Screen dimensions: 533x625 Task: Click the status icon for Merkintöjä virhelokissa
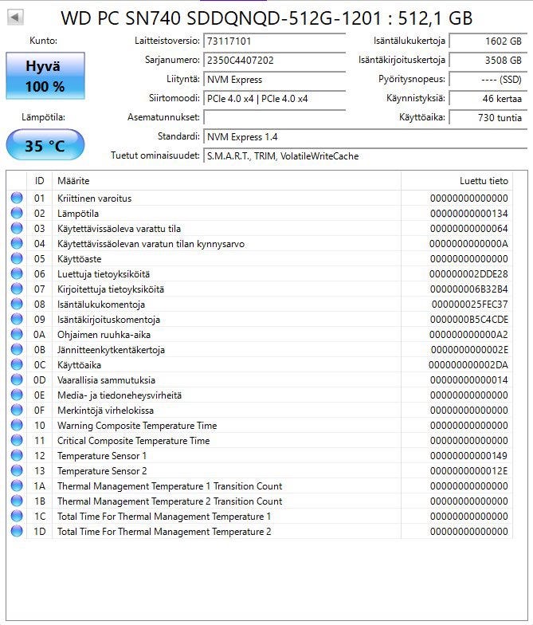[x=17, y=410]
